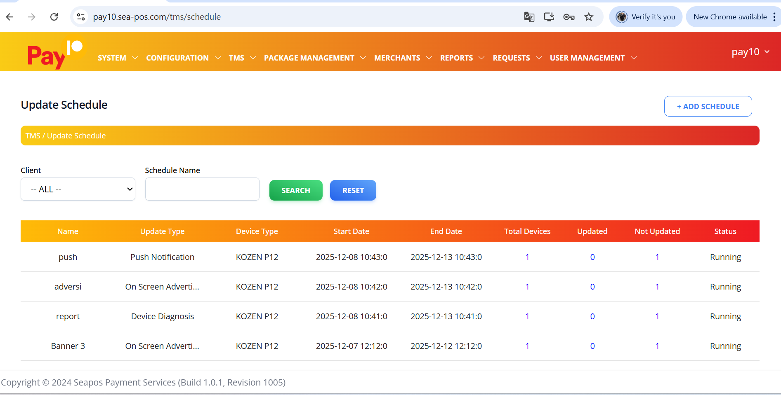Click the Schedule Name text field
This screenshot has height=395, width=781.
202,189
